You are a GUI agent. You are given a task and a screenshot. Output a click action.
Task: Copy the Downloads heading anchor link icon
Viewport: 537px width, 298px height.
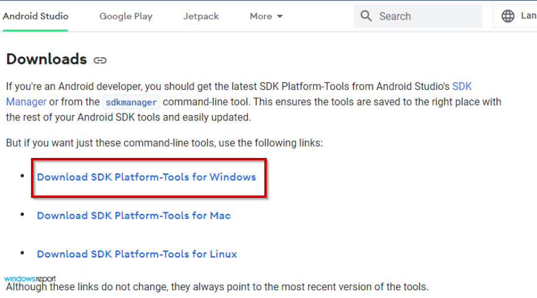pos(100,61)
